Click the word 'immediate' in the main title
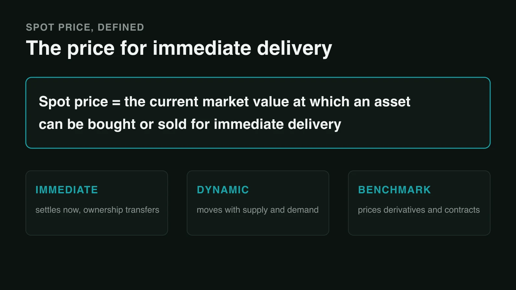The height and width of the screenshot is (290, 516). tap(202, 48)
